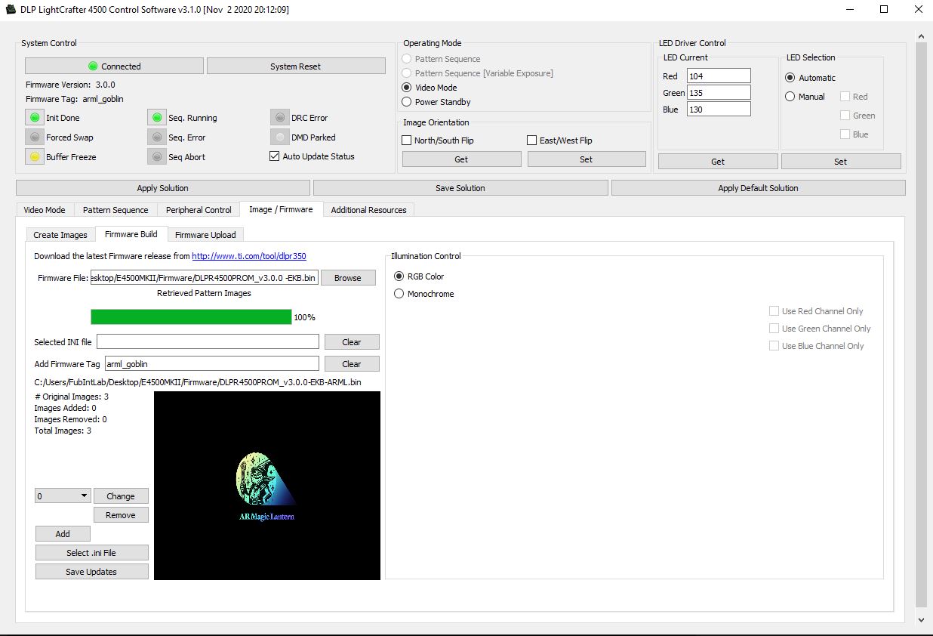Click the Init Done status indicator
933x636 pixels.
[34, 118]
